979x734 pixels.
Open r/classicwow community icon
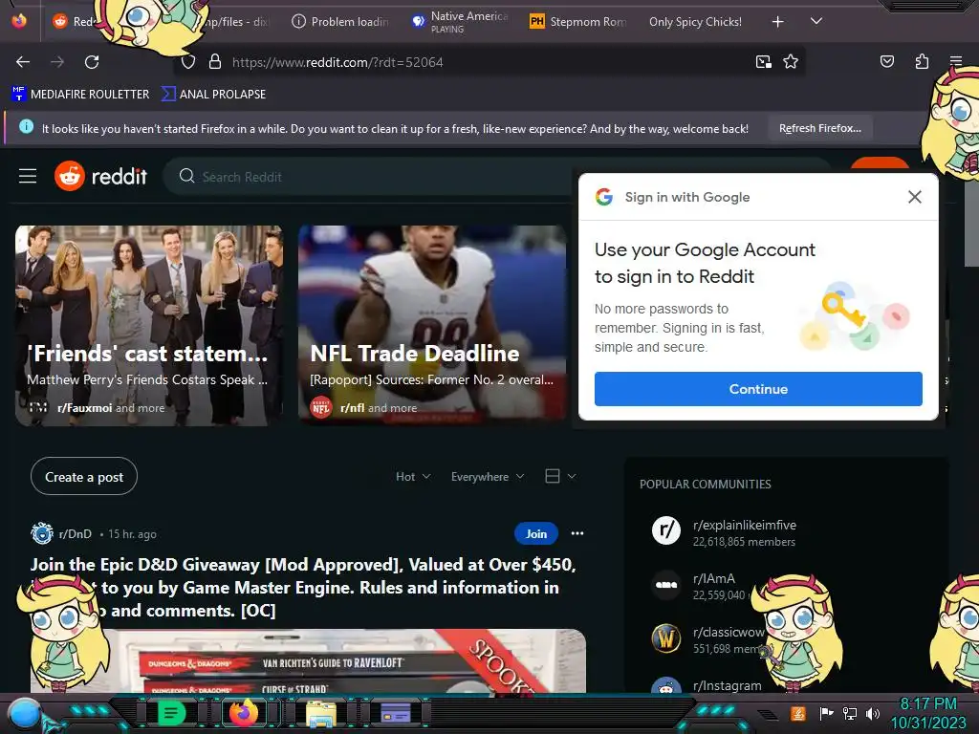[x=666, y=638]
